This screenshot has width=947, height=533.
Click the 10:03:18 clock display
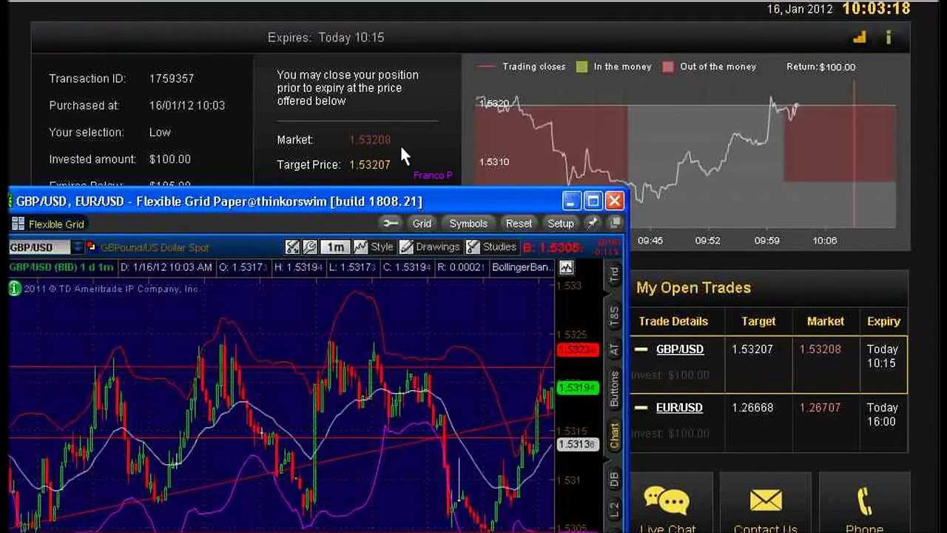click(876, 8)
